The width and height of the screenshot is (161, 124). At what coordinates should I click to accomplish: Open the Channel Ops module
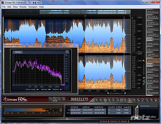pyautogui.click(x=153, y=55)
